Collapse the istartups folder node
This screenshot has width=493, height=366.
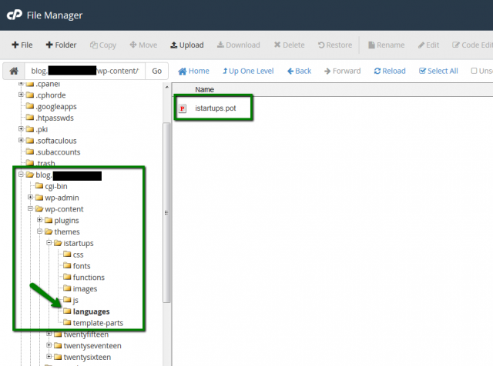click(x=49, y=243)
